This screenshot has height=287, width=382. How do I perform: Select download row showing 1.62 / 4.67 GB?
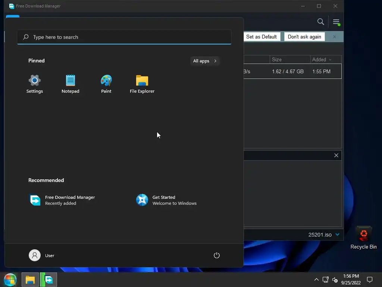coord(292,71)
